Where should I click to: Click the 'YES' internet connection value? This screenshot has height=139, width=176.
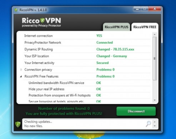tap(99, 36)
